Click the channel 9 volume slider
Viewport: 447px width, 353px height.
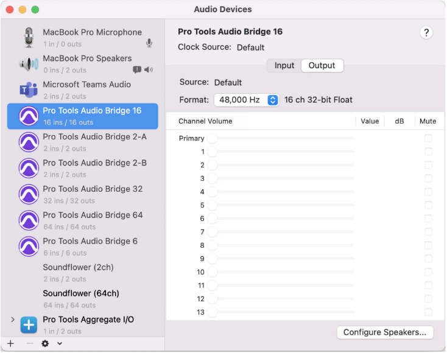pyautogui.click(x=281, y=259)
